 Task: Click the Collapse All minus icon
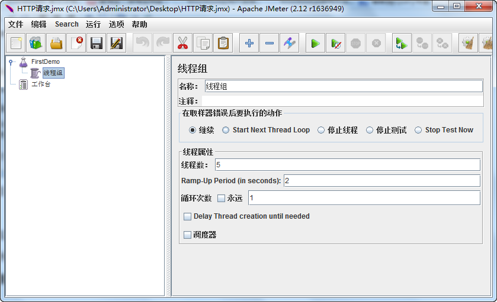pyautogui.click(x=270, y=43)
